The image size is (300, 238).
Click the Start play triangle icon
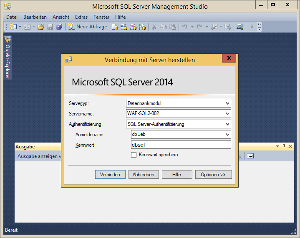(252, 27)
